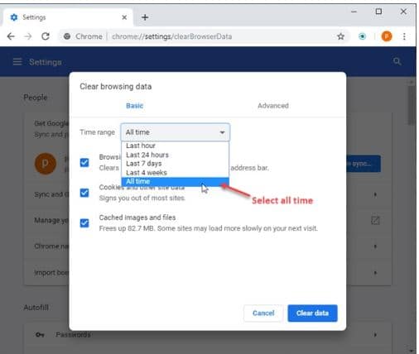Click the orange profile avatar in toolbar

387,36
